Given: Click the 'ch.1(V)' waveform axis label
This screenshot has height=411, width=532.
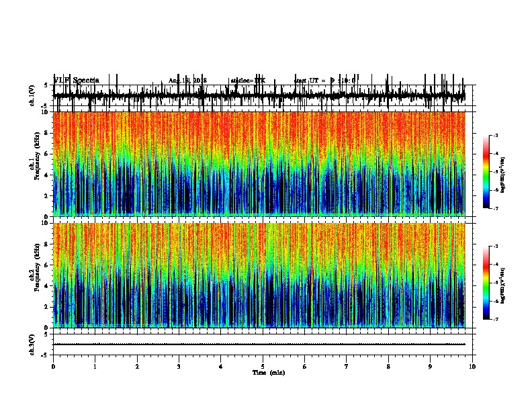Looking at the screenshot, I should click(32, 95).
